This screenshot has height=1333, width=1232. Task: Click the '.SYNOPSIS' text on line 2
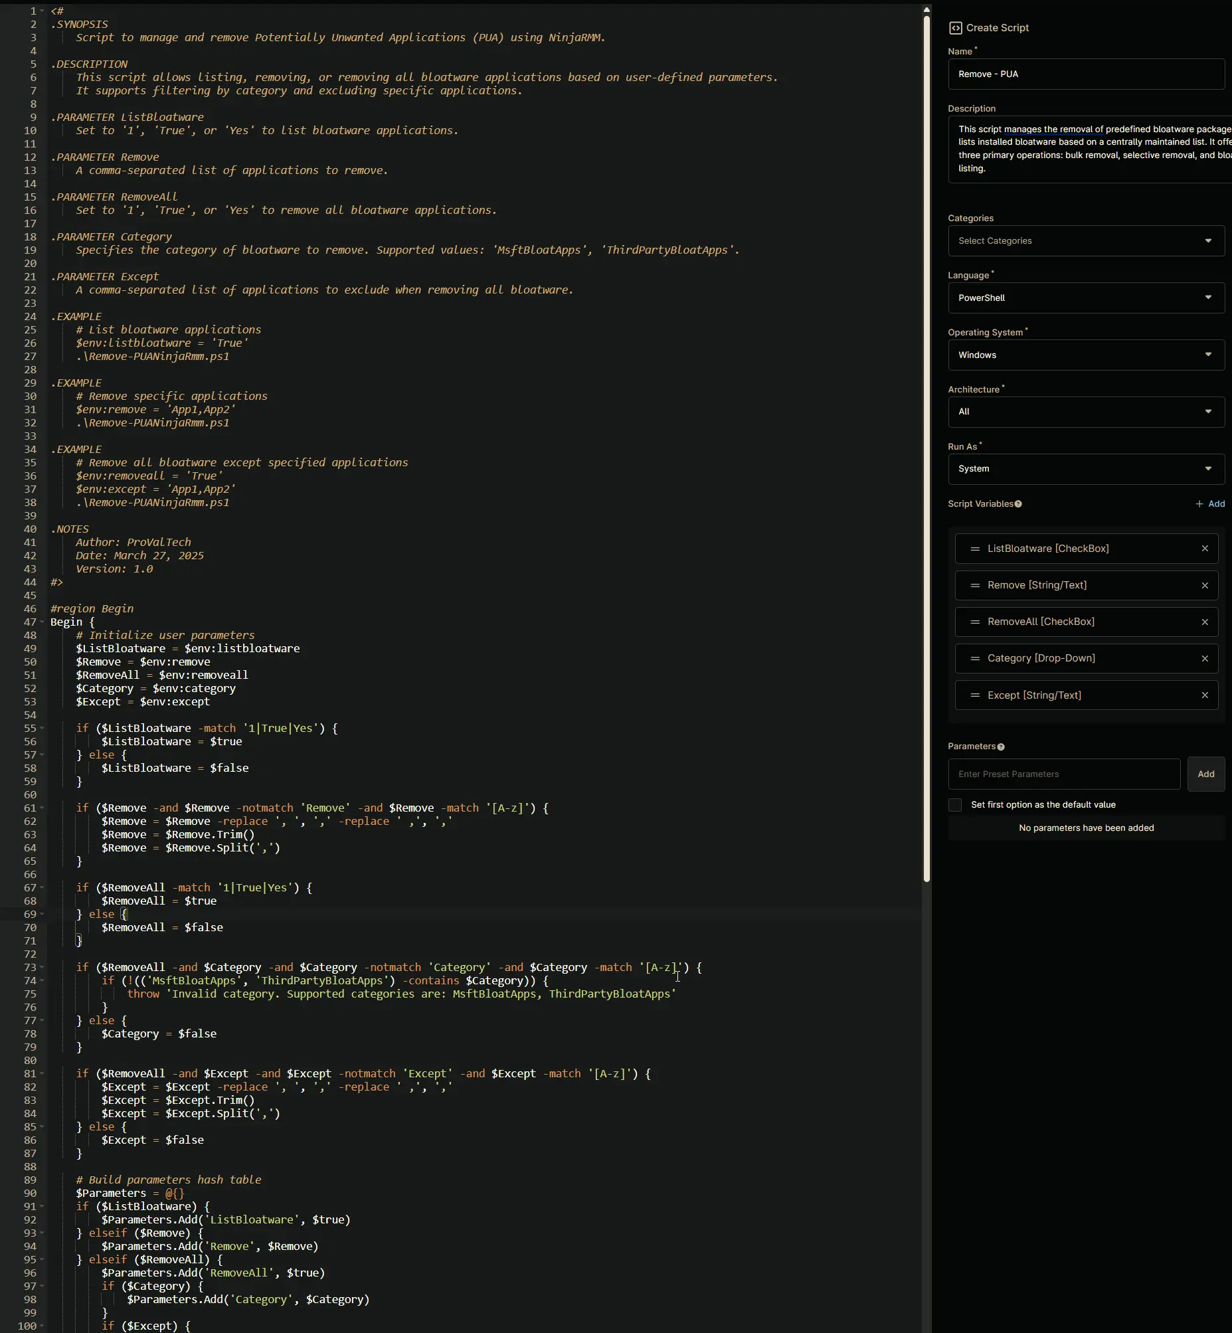79,25
